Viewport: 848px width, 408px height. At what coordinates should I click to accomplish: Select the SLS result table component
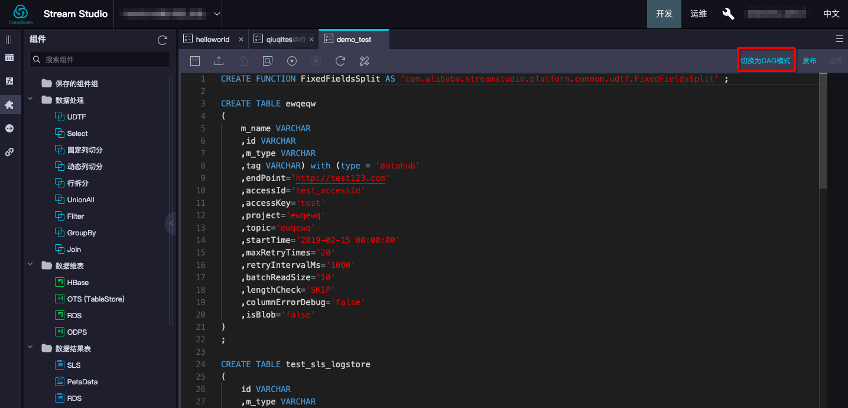pos(68,365)
